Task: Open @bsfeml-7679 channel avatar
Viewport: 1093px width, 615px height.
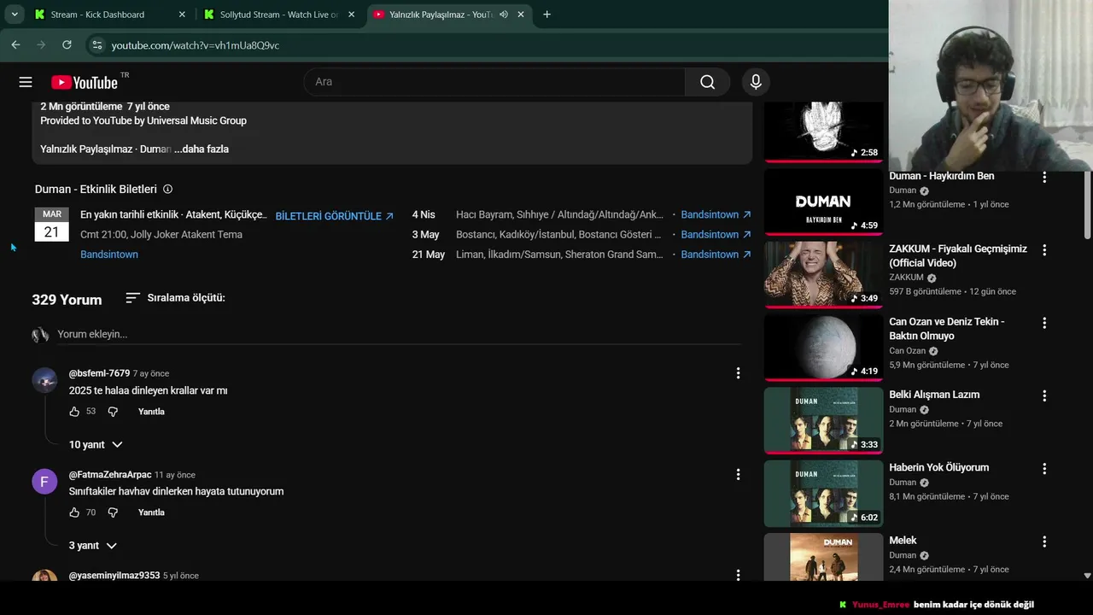Action: pos(44,380)
